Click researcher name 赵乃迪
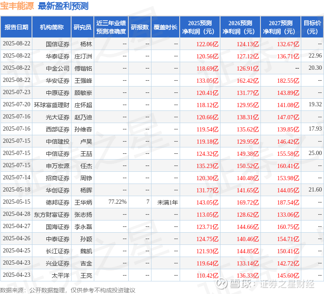 (83, 117)
